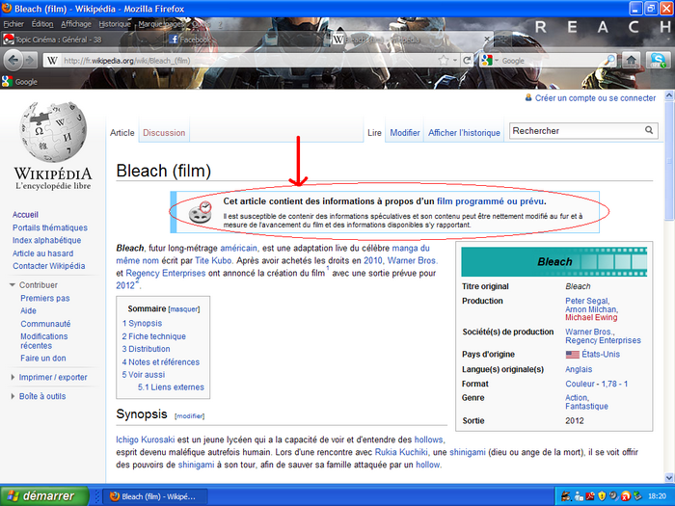Viewport: 675px width, 506px height.
Task: Open the Fichier menu
Action: click(13, 24)
